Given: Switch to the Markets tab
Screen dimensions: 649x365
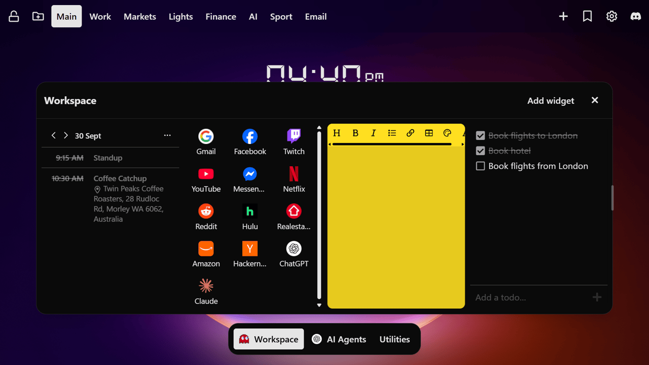Looking at the screenshot, I should coord(140,16).
